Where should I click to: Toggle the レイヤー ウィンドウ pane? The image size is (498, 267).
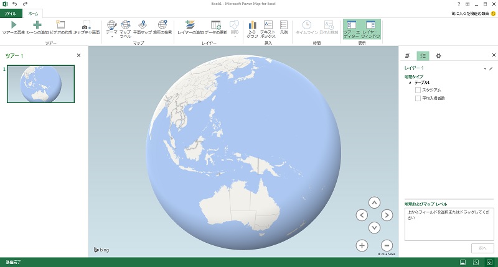[x=370, y=29]
